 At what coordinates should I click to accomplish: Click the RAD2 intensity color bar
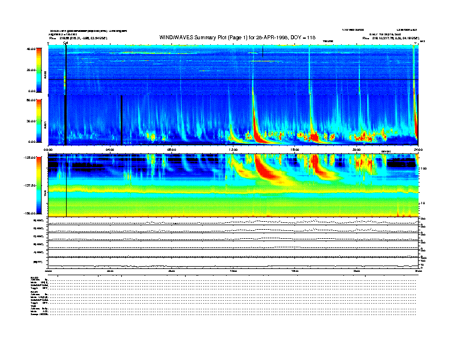click(x=39, y=70)
